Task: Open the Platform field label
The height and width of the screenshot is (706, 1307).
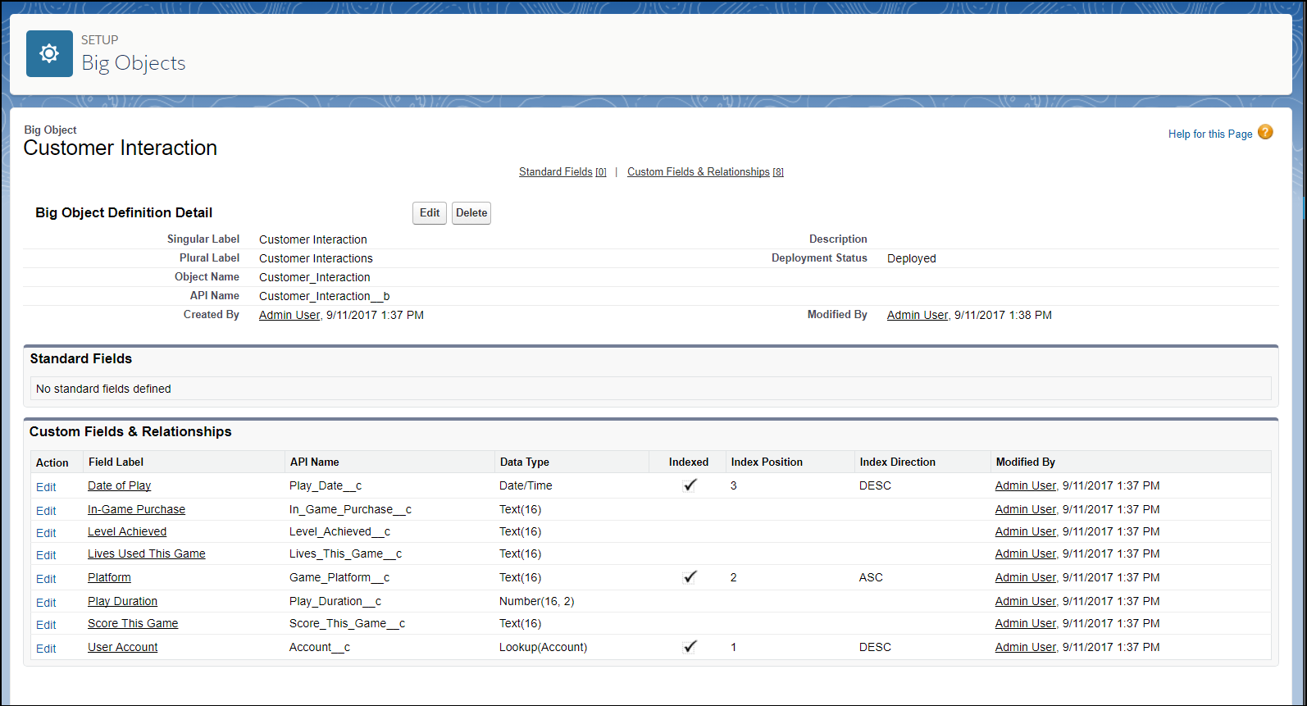Action: coord(109,578)
